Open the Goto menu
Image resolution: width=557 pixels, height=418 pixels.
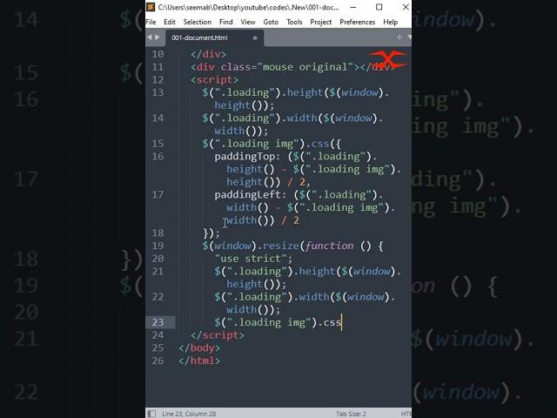271,22
